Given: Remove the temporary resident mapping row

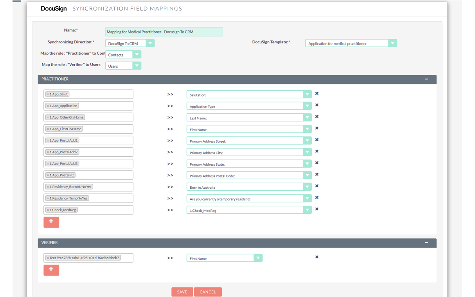Looking at the screenshot, I should pyautogui.click(x=317, y=197).
